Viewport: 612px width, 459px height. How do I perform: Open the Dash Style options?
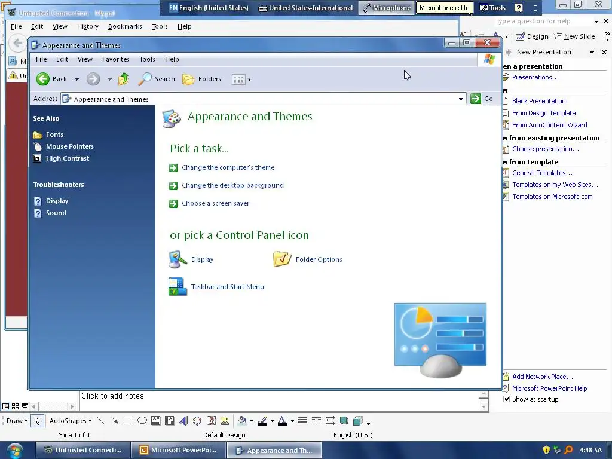pyautogui.click(x=317, y=421)
